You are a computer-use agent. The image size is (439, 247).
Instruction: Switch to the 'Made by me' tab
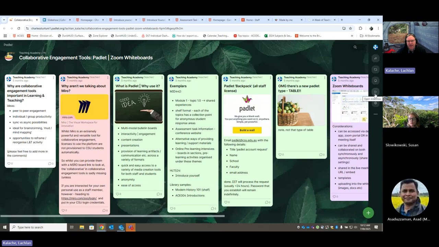pyautogui.click(x=288, y=20)
